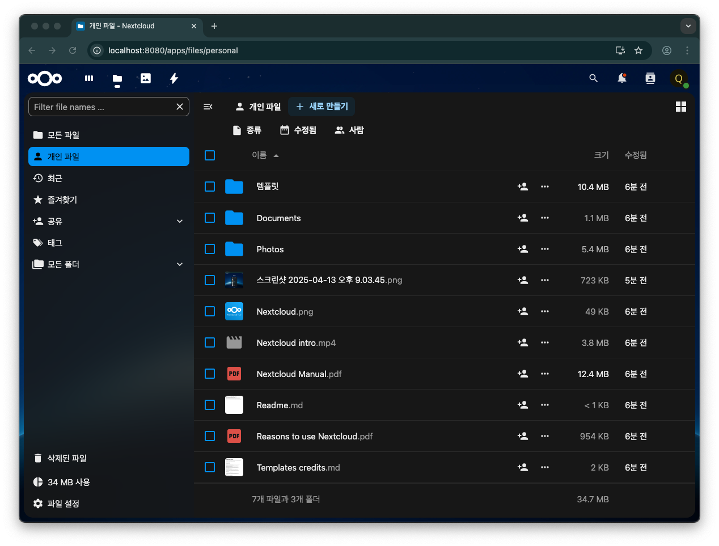This screenshot has width=719, height=546.
Task: Share the Documents folder via share icon
Action: [x=523, y=218]
